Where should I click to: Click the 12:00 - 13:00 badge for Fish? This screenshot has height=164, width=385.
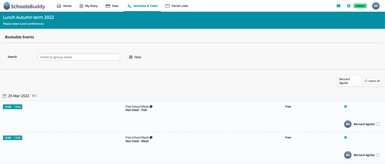[x=13, y=107]
